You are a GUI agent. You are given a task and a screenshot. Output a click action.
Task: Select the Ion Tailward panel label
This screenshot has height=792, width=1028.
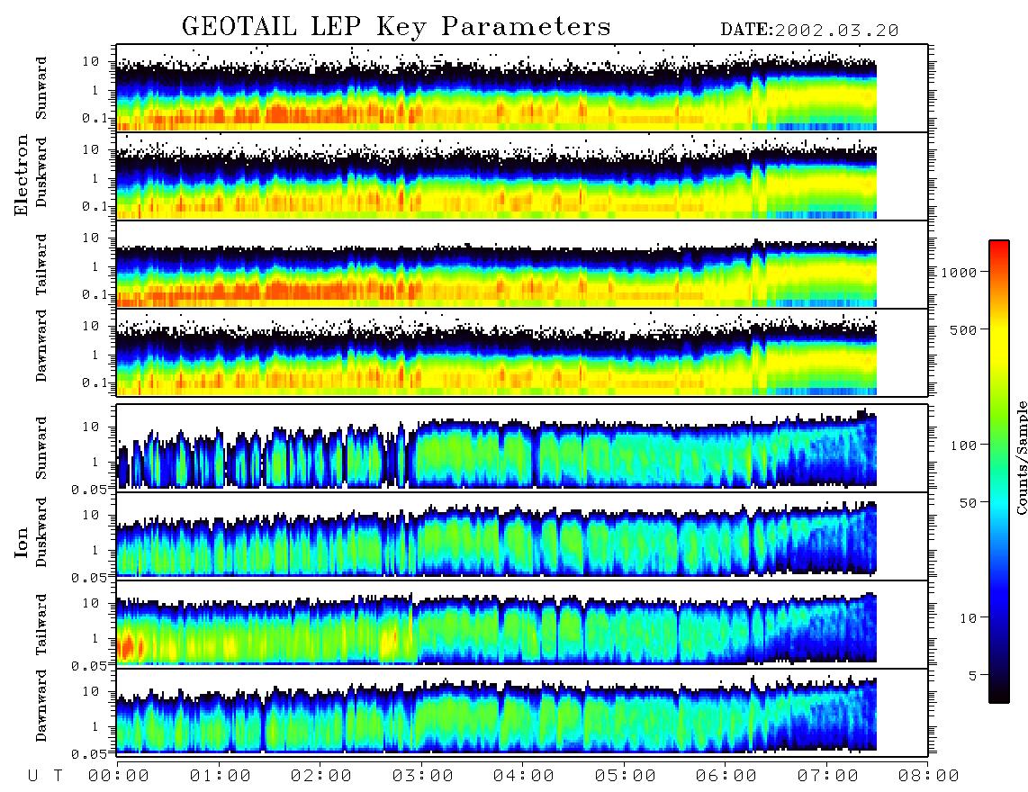(41, 625)
